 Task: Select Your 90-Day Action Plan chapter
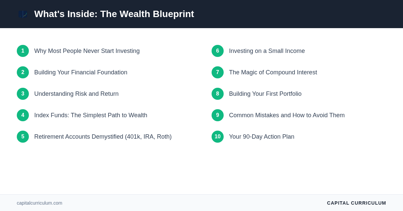point(262,137)
